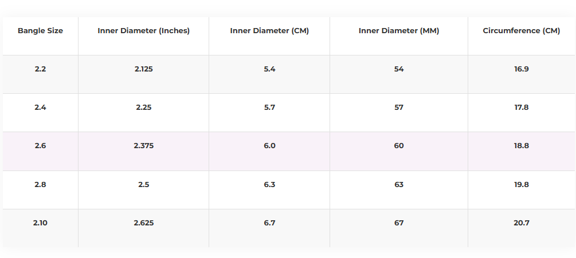This screenshot has height=258, width=576.
Task: Click the highlighted bangle size 2.6 cell
Action: pyautogui.click(x=40, y=146)
